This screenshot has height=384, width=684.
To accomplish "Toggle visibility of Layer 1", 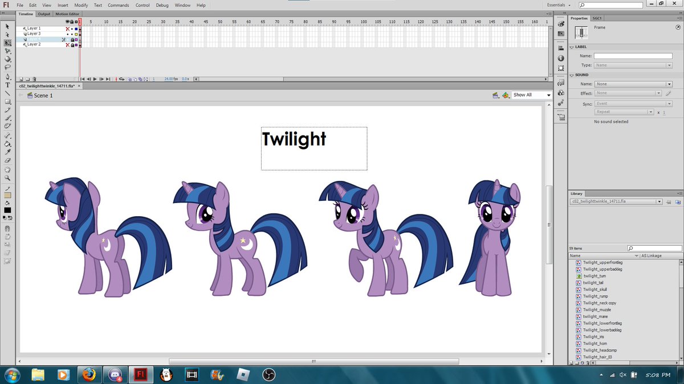I will (x=67, y=28).
